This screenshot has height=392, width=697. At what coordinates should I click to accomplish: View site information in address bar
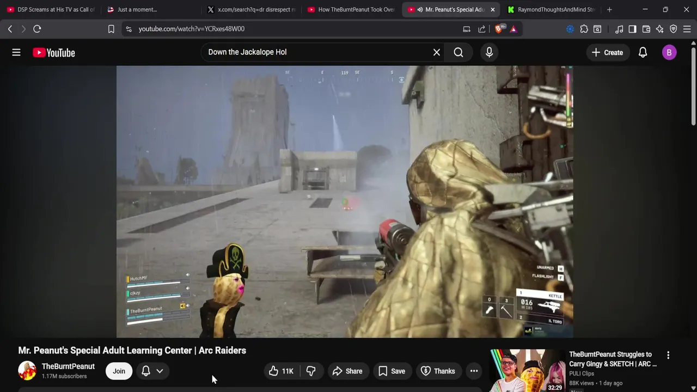(x=129, y=29)
